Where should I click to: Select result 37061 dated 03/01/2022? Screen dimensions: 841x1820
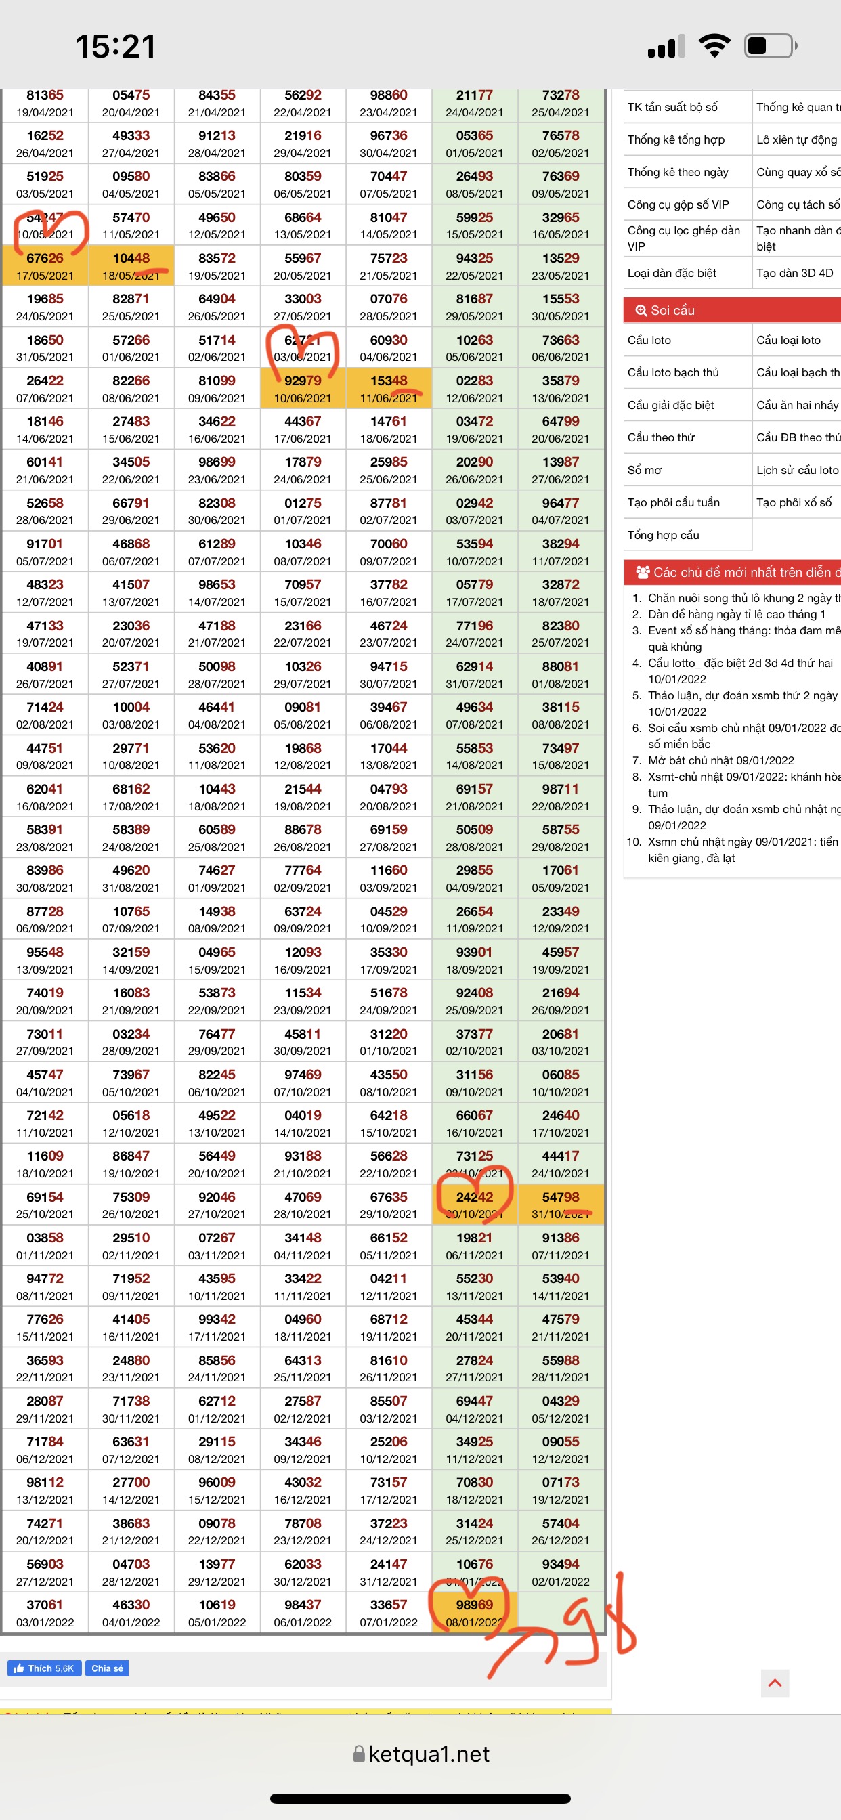(x=45, y=1612)
